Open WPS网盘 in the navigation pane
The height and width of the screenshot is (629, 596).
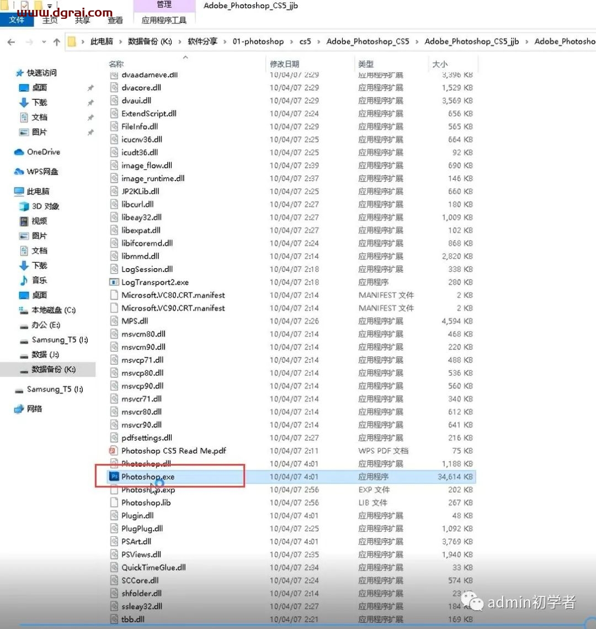[x=42, y=172]
